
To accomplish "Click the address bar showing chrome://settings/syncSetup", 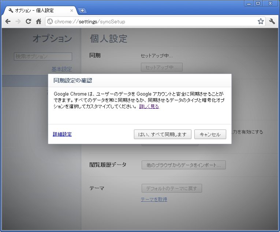I will click(x=155, y=22).
